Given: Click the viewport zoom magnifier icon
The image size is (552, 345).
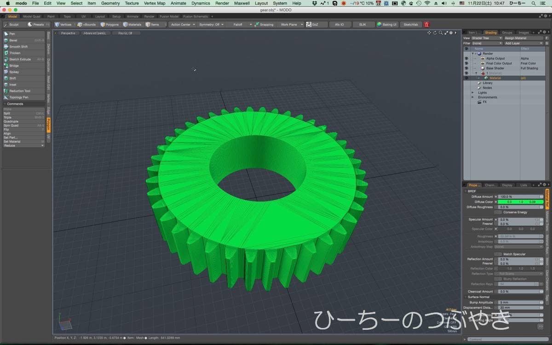Looking at the screenshot, I should coord(440,33).
